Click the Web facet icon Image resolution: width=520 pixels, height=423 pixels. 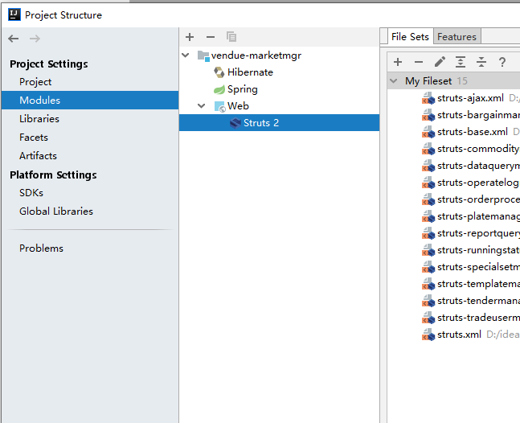pos(219,106)
